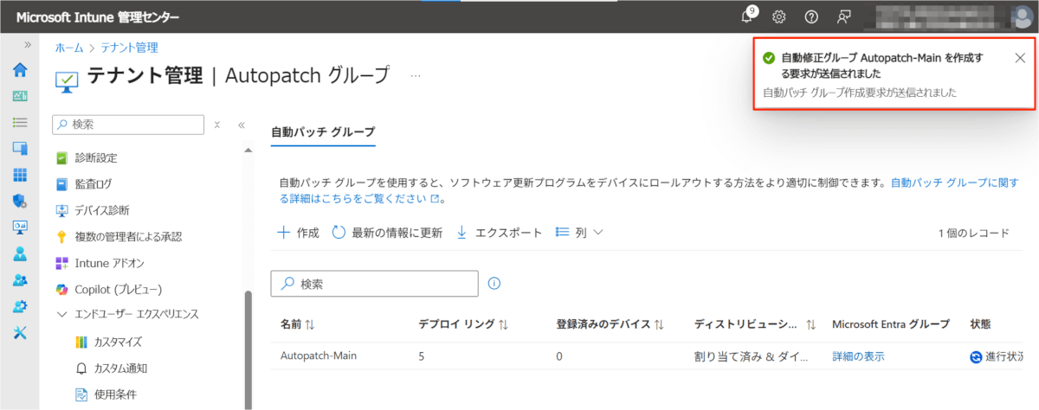Open カスタム通知 sub-item

pos(120,368)
